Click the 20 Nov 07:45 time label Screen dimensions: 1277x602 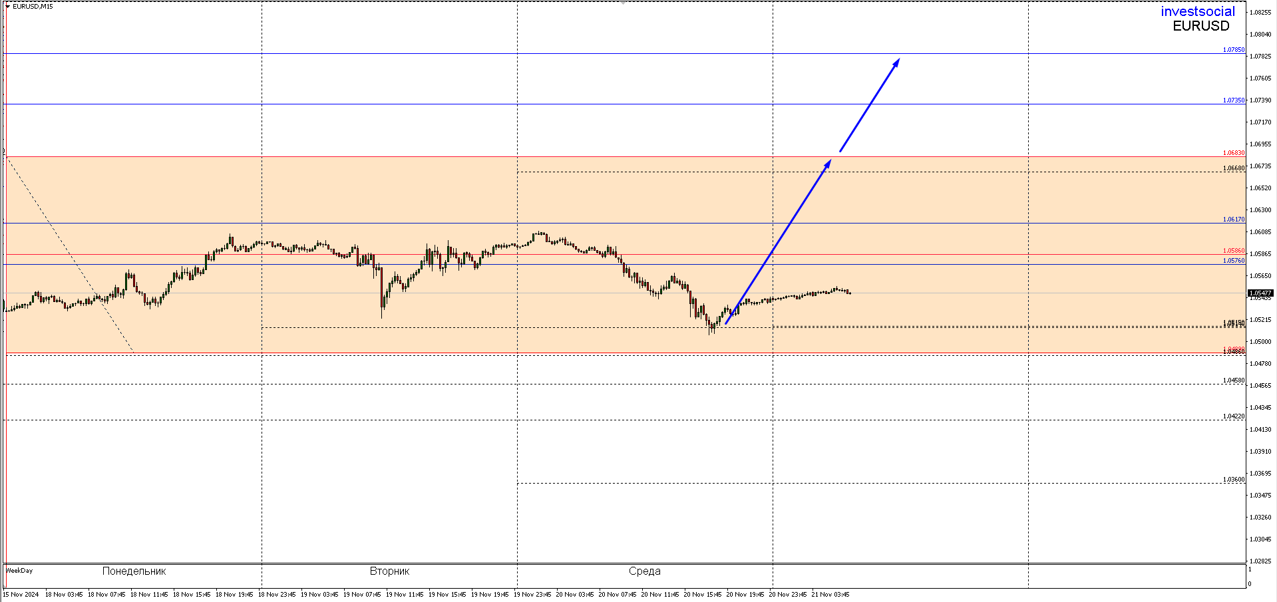(x=618, y=595)
